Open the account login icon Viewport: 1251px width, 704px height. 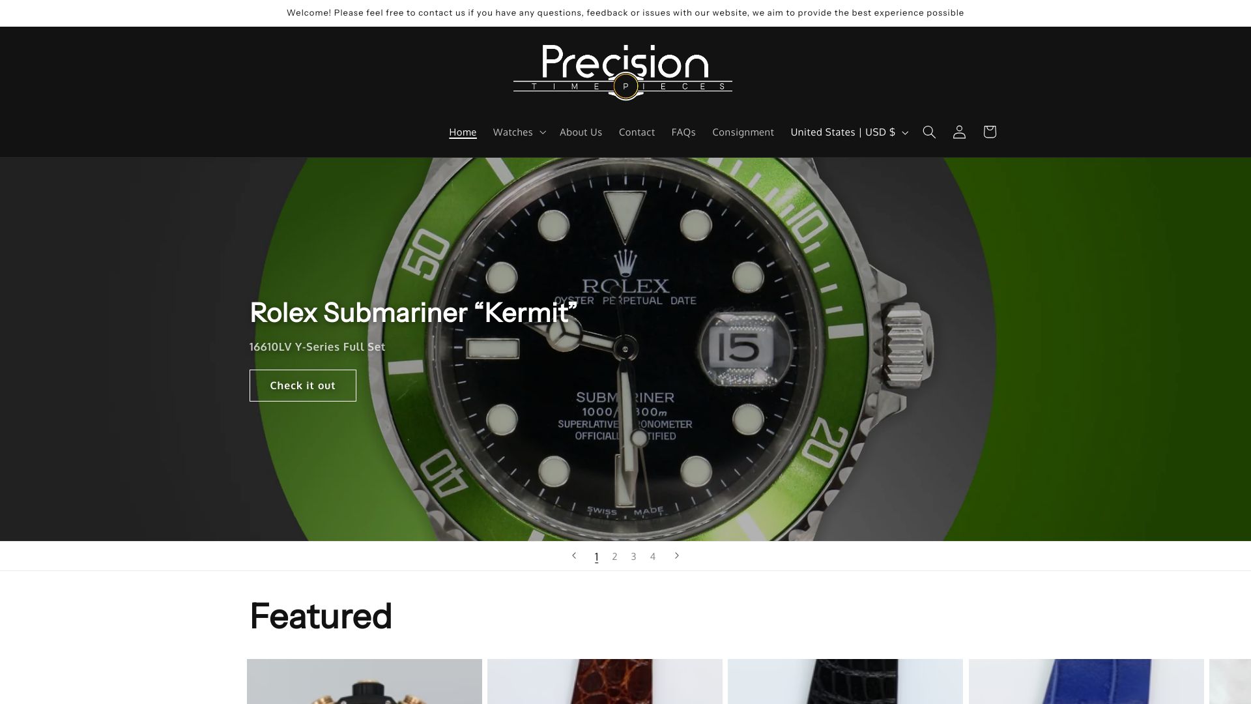point(959,132)
